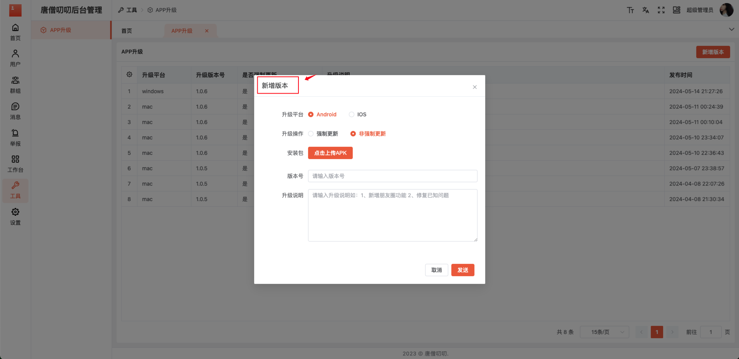Viewport: 739px width, 359px height.
Task: Send the new version with 发送 button
Action: (x=463, y=270)
